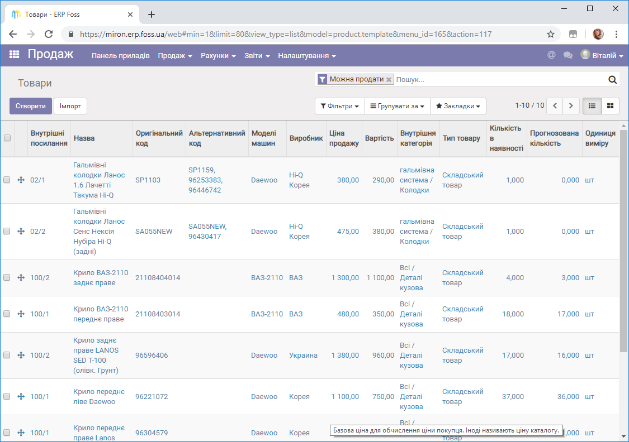This screenshot has height=442, width=629.
Task: Open 'Панель приладів' menu item
Action: (x=121, y=56)
